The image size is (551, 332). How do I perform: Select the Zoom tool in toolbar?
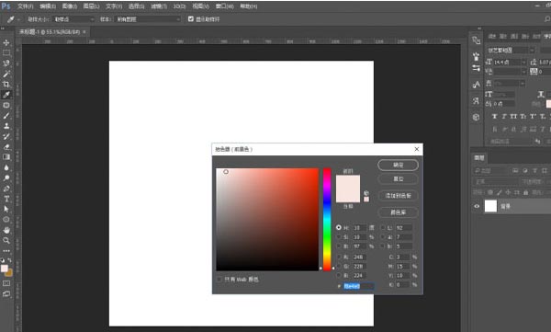point(6,240)
